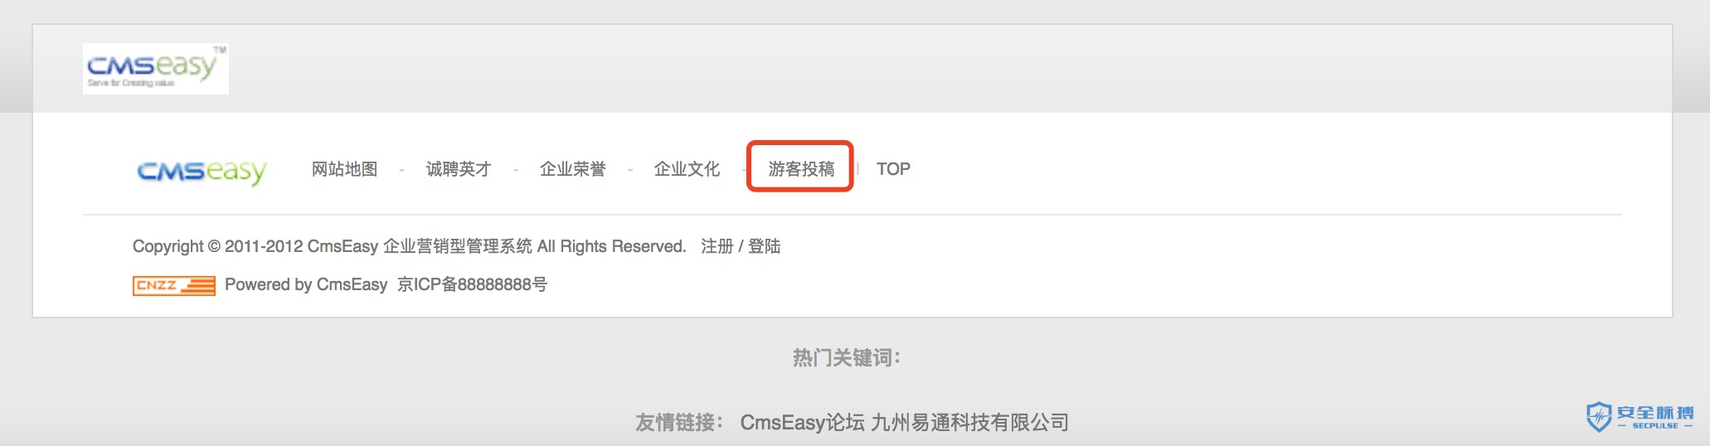Go to the 诚聘英才 page

point(459,169)
